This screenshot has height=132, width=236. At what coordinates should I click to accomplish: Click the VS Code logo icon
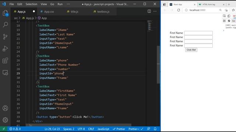(4, 4)
